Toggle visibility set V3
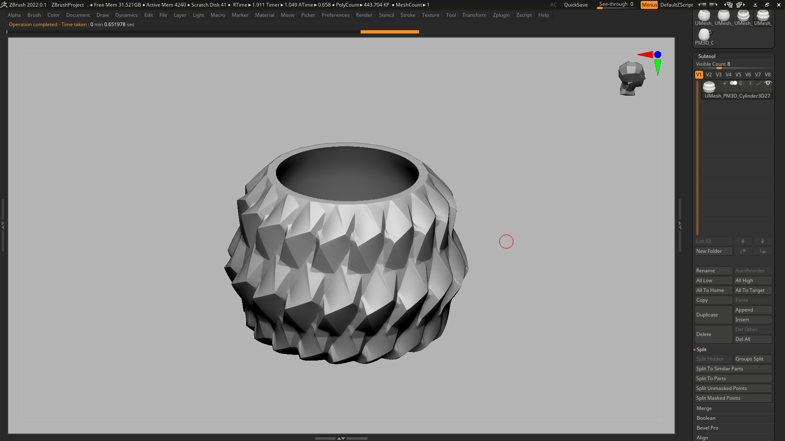Screen dimensions: 785x441 point(718,75)
